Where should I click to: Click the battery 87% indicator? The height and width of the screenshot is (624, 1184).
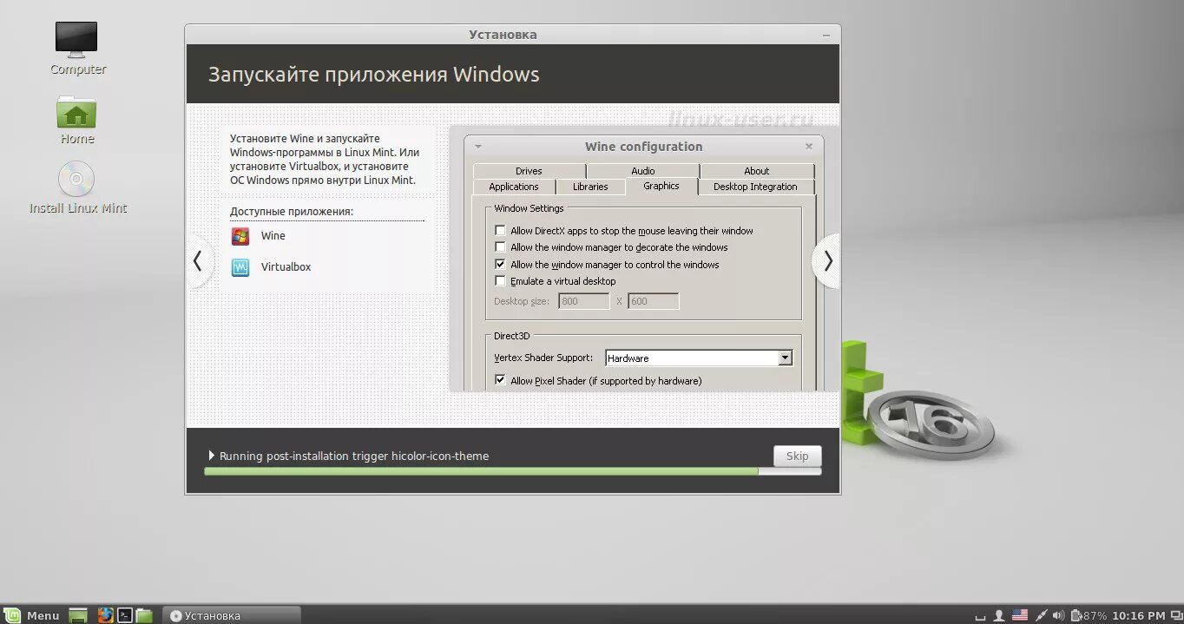(x=1089, y=615)
